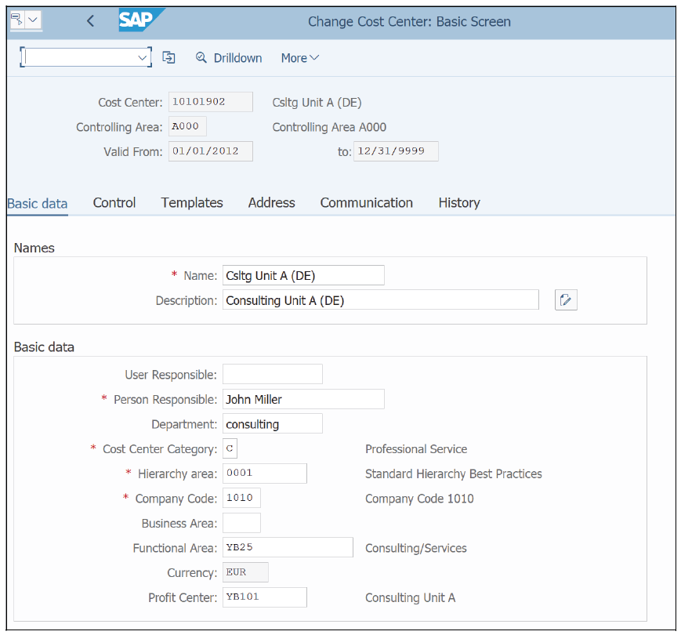Screen dimensions: 681x635
Task: Return to the Basic data tab
Action: (x=37, y=202)
